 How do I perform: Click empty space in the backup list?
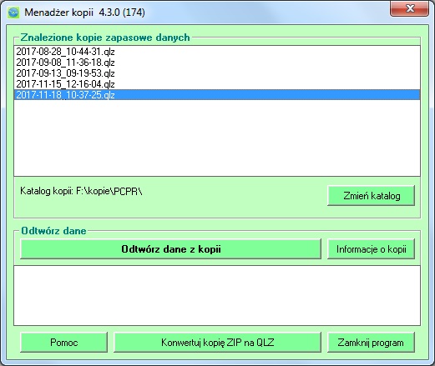point(217,138)
